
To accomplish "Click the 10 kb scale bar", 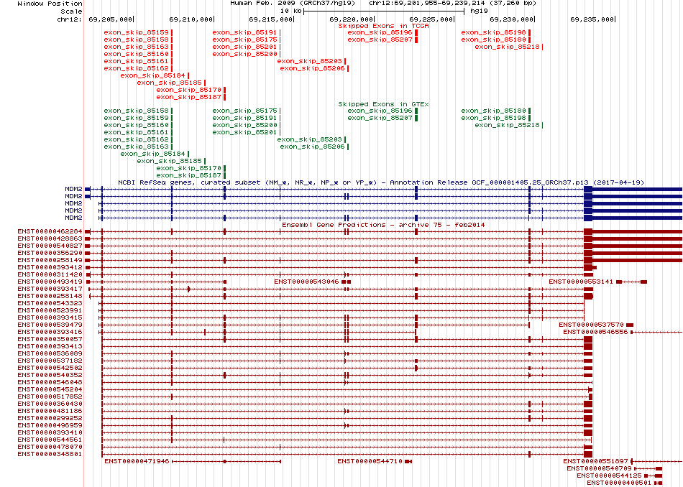I will [384, 11].
